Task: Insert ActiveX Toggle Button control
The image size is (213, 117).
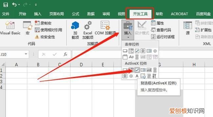Action: point(149,76)
